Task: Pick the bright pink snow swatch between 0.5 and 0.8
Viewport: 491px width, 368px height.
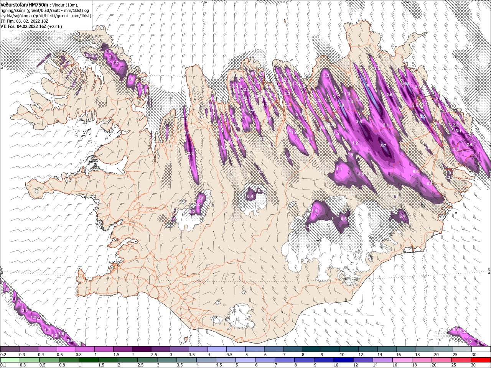Action: click(66, 349)
